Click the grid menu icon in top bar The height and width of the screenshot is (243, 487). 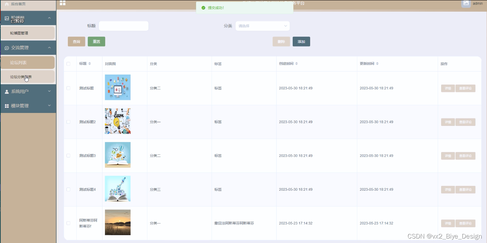[63, 3]
